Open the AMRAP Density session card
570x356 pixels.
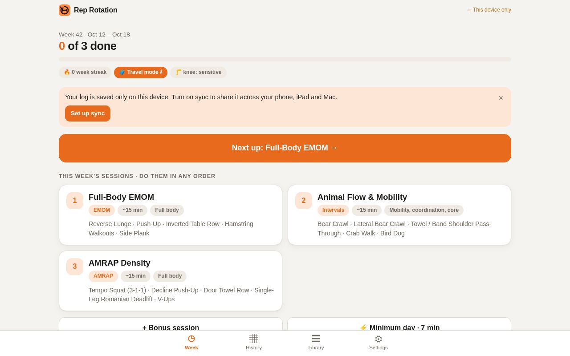[171, 281]
